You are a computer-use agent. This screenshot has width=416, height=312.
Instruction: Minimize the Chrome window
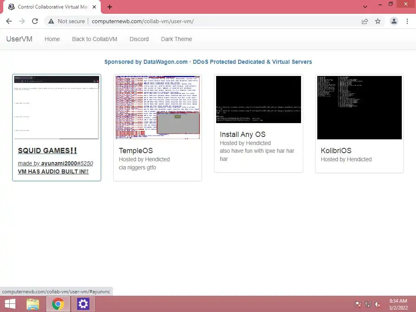pyautogui.click(x=380, y=4)
